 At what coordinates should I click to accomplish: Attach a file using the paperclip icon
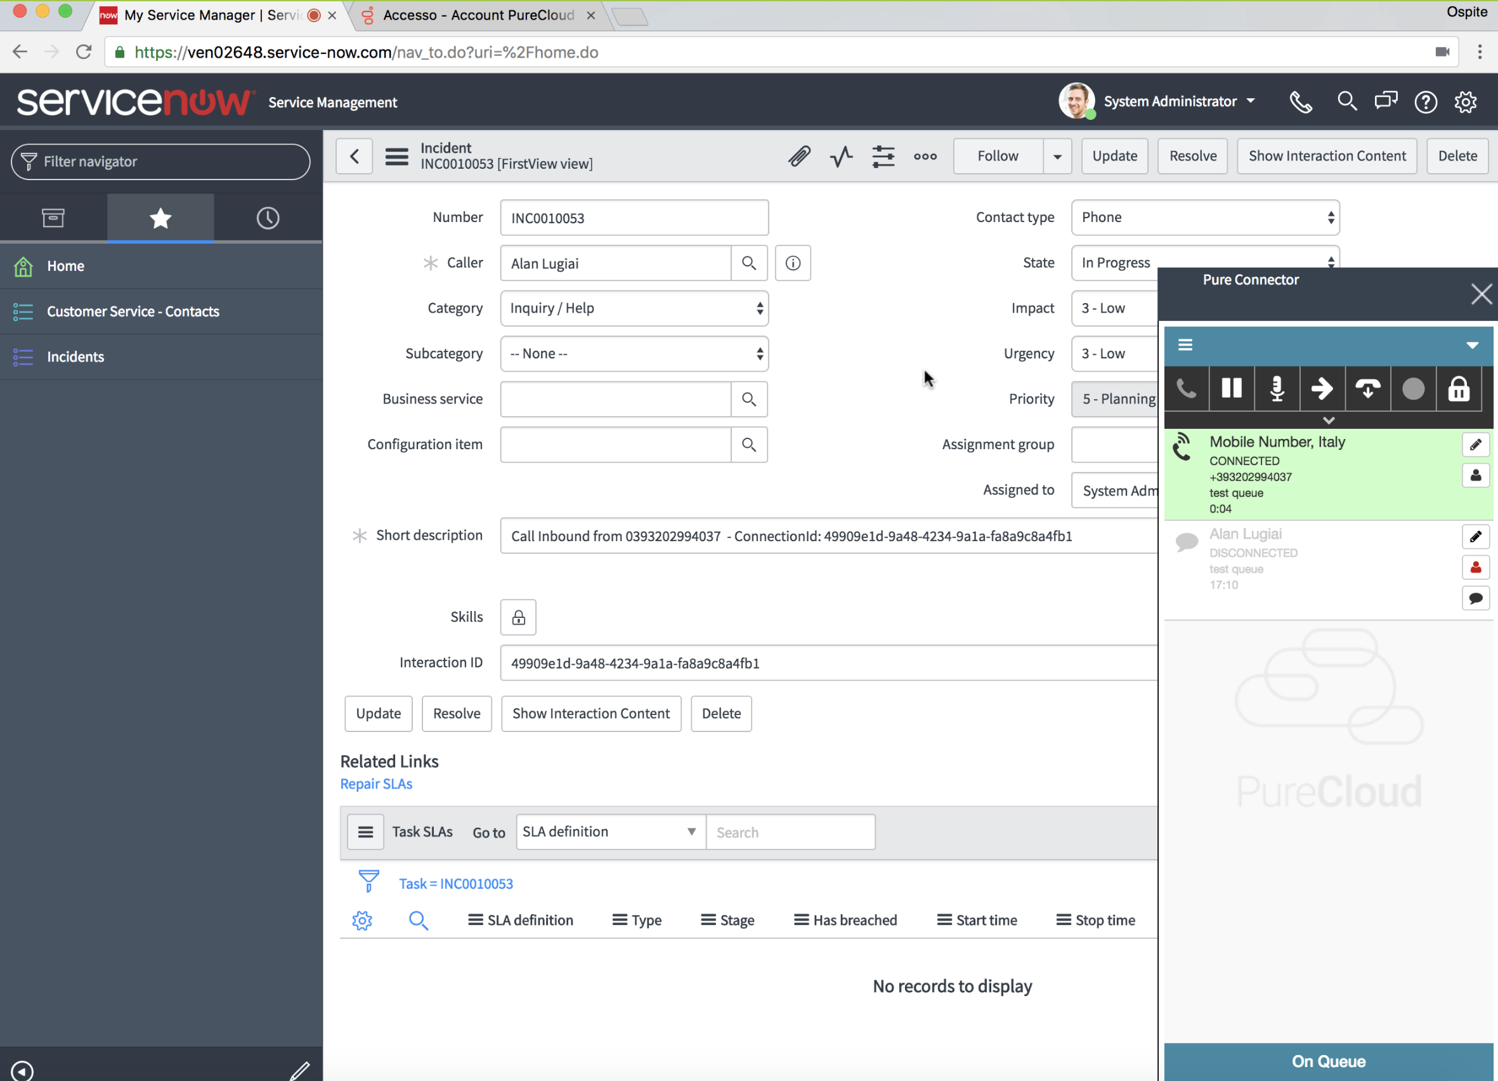pos(799,156)
